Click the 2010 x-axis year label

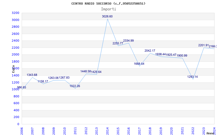coord(65,131)
